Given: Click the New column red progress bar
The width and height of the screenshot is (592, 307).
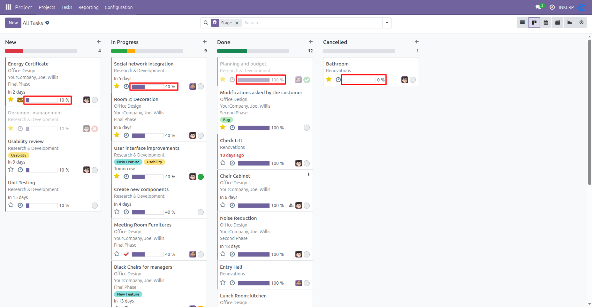Looking at the screenshot, I should point(14,51).
